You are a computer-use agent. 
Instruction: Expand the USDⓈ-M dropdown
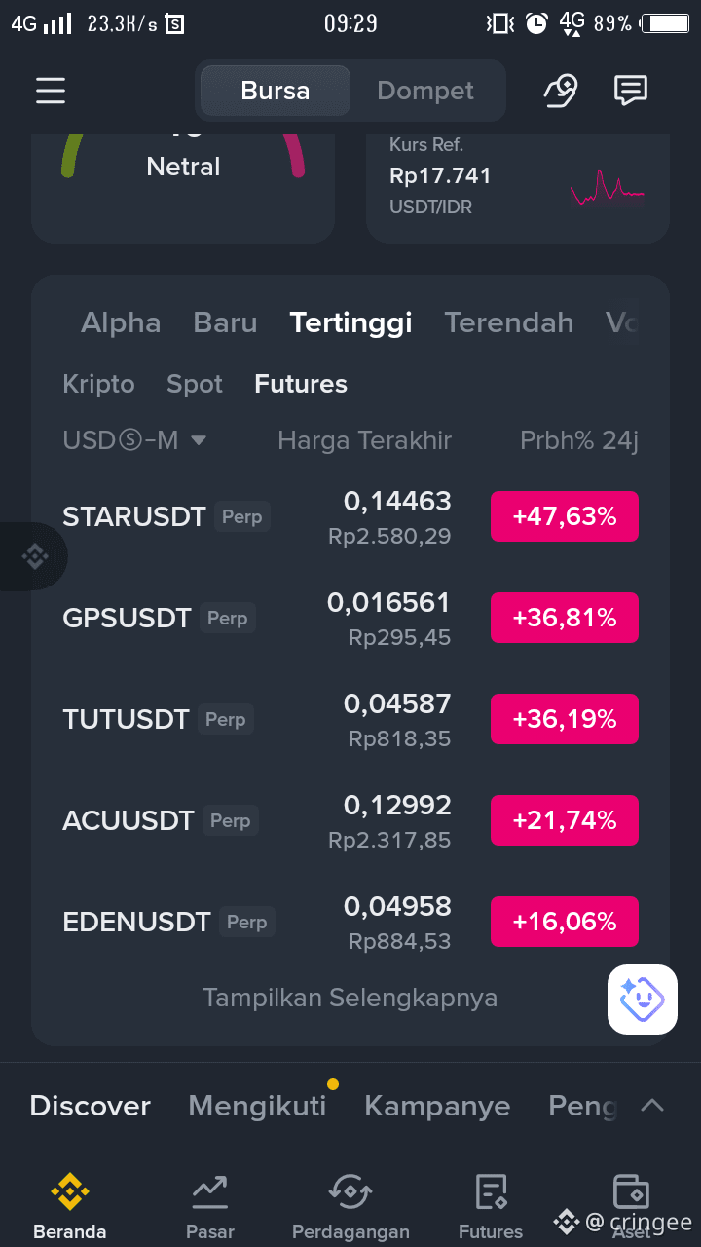point(134,440)
